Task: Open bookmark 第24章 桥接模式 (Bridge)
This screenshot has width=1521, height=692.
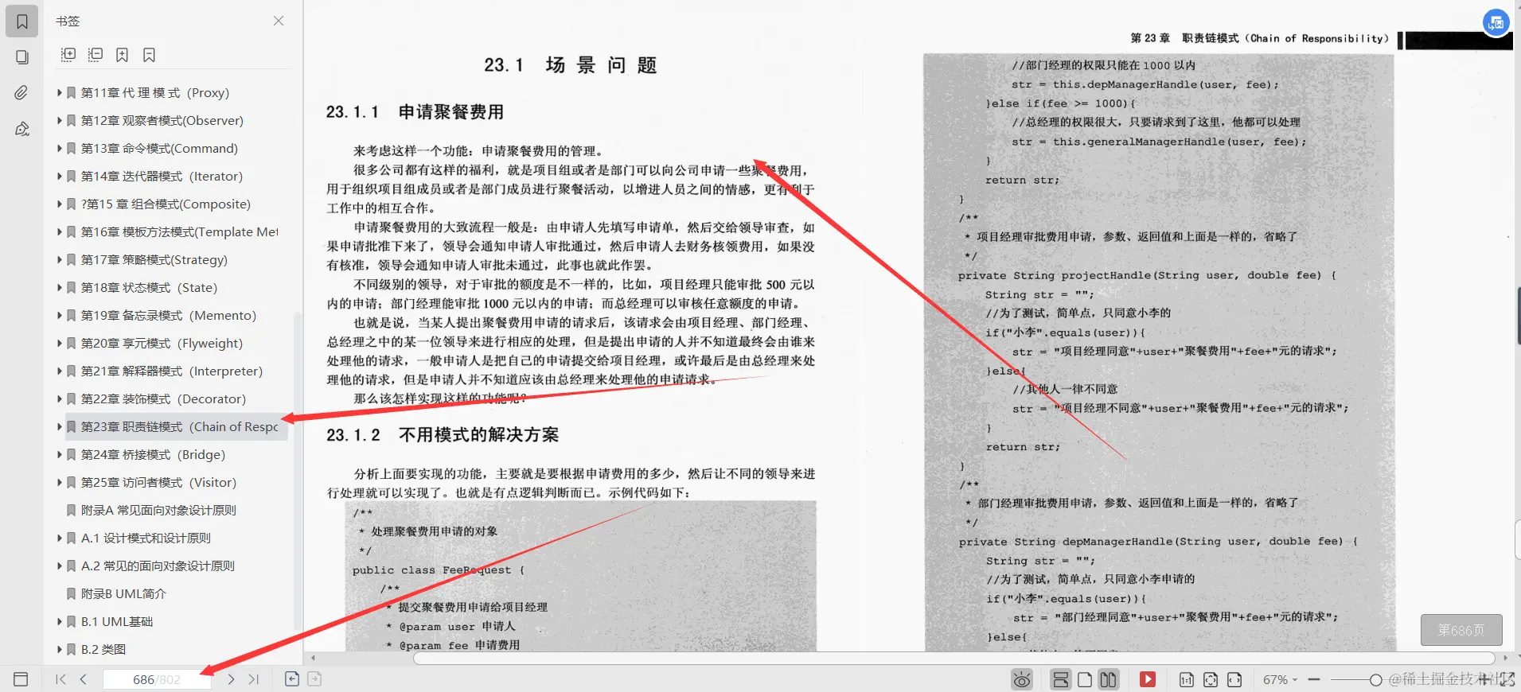Action: (x=153, y=454)
